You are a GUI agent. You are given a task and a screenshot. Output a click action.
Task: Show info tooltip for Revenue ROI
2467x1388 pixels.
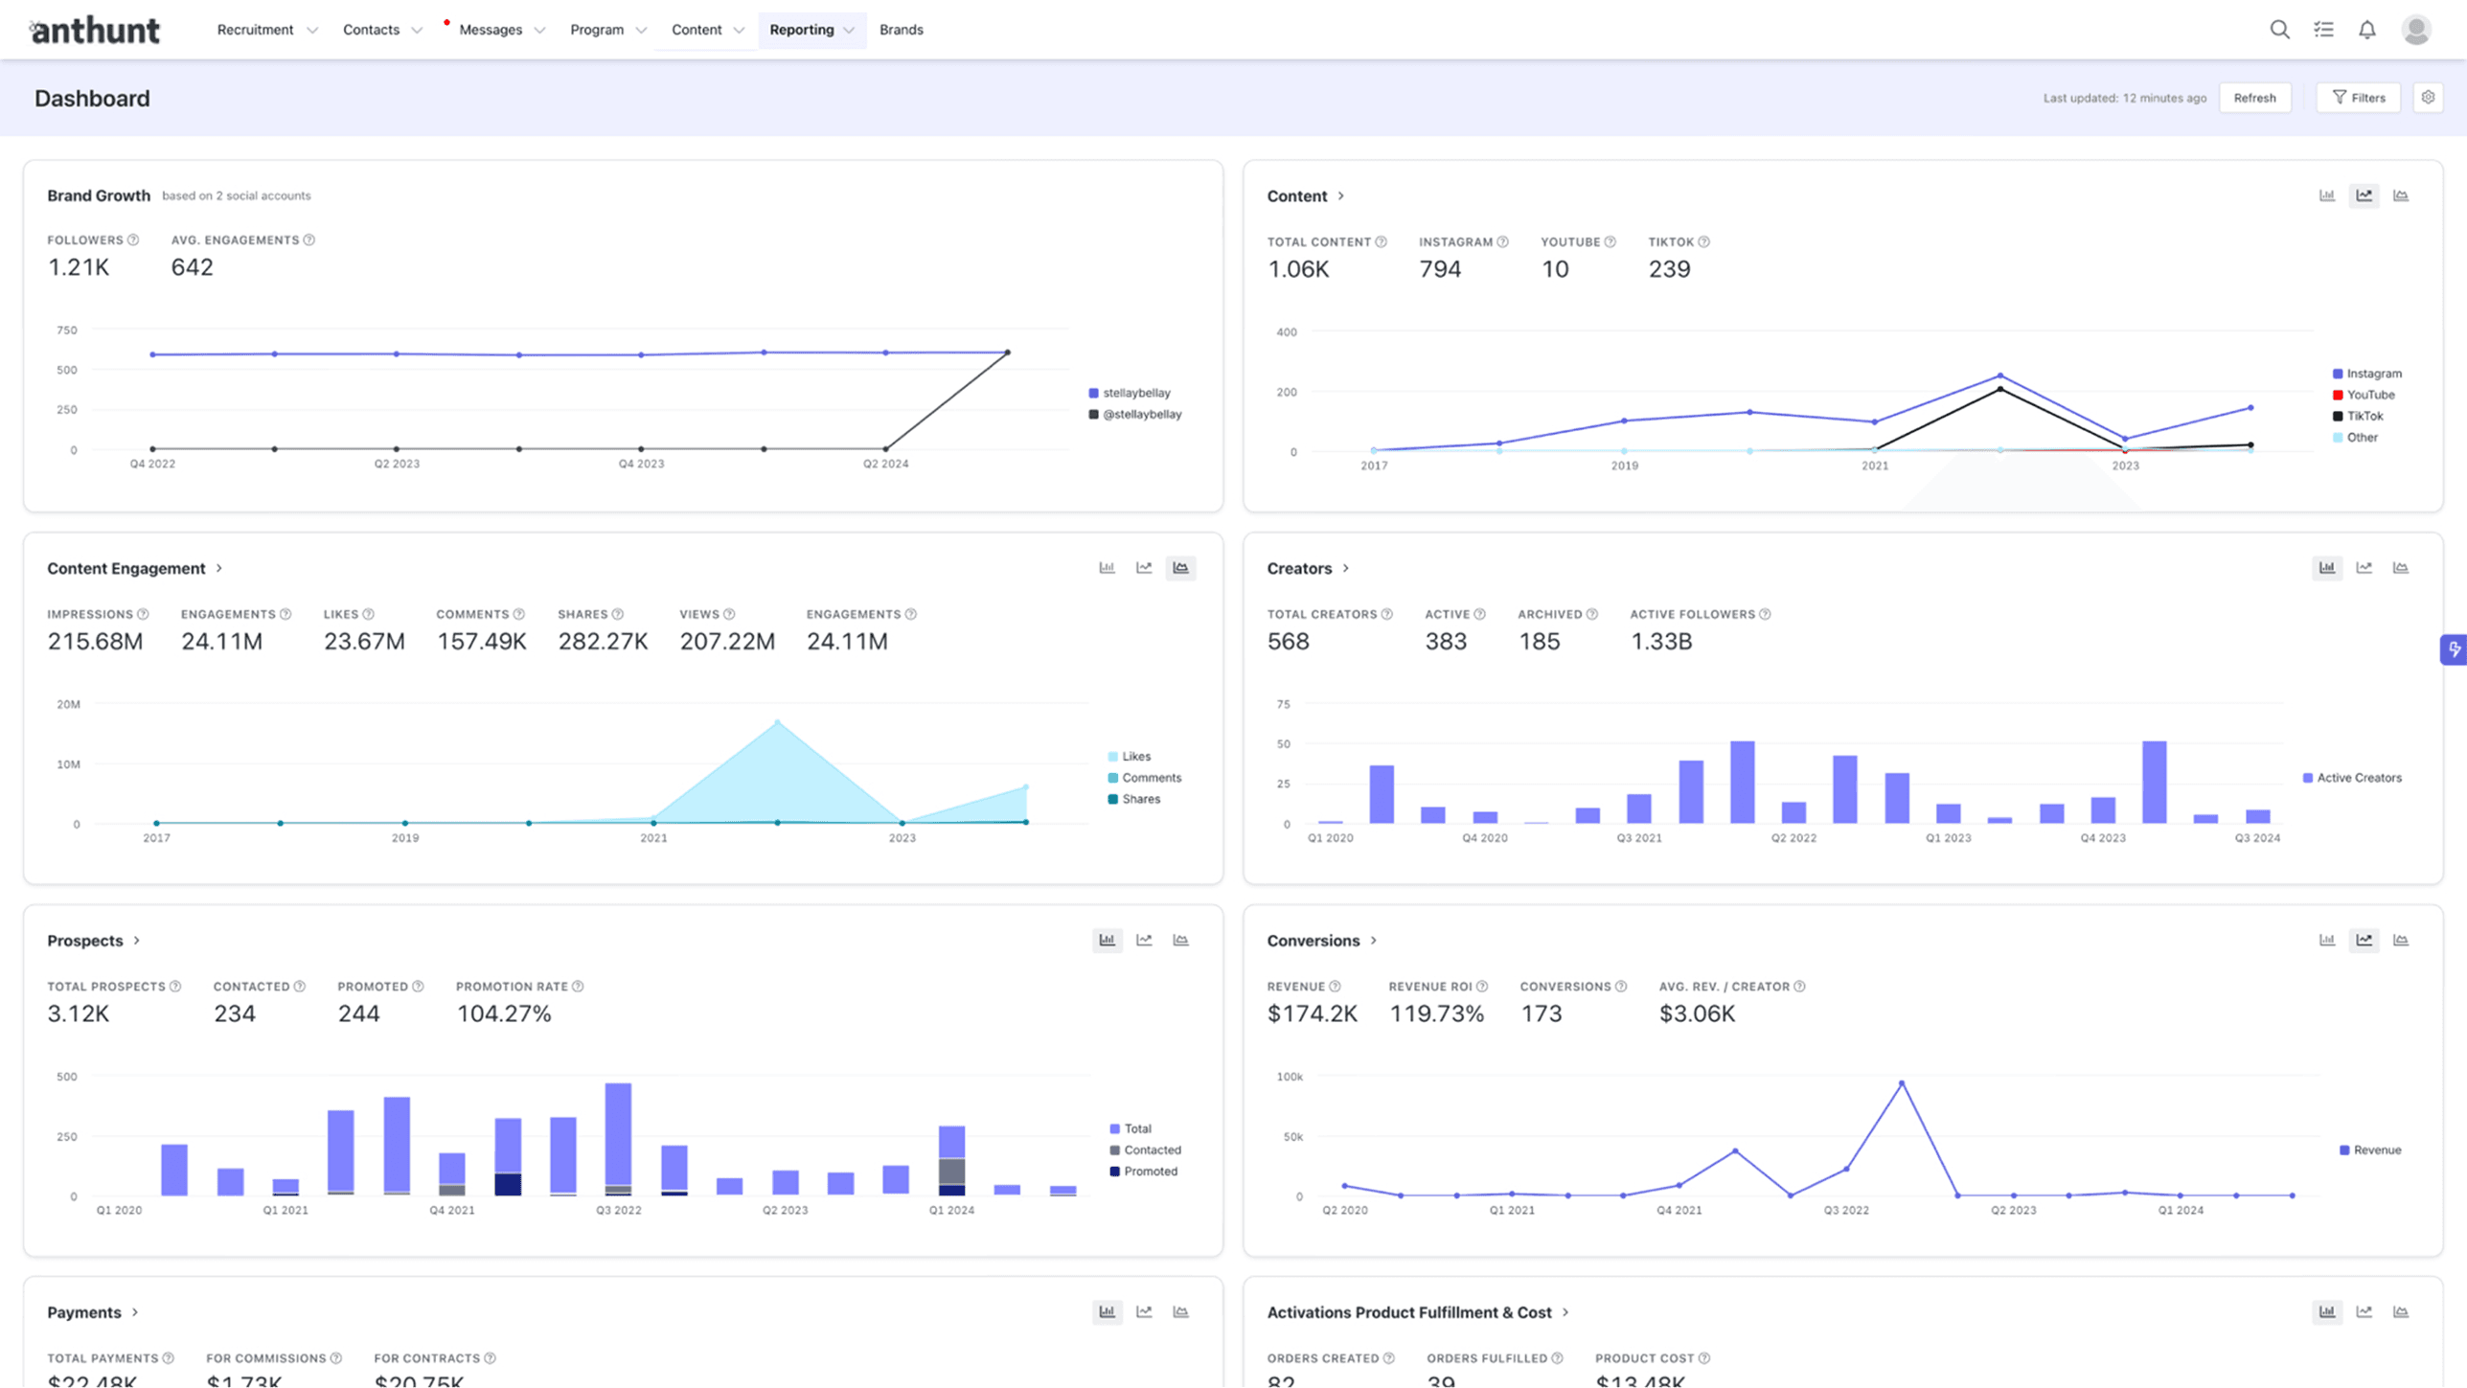(x=1482, y=987)
